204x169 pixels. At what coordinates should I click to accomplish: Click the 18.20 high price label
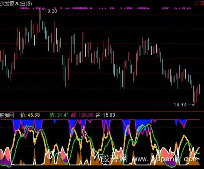pos(51,11)
